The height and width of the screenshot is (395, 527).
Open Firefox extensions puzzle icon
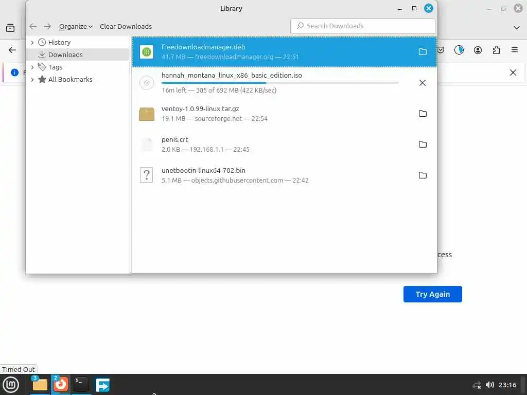(x=496, y=50)
